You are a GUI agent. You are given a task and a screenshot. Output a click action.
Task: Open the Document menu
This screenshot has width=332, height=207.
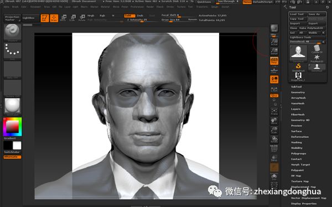point(35,7)
